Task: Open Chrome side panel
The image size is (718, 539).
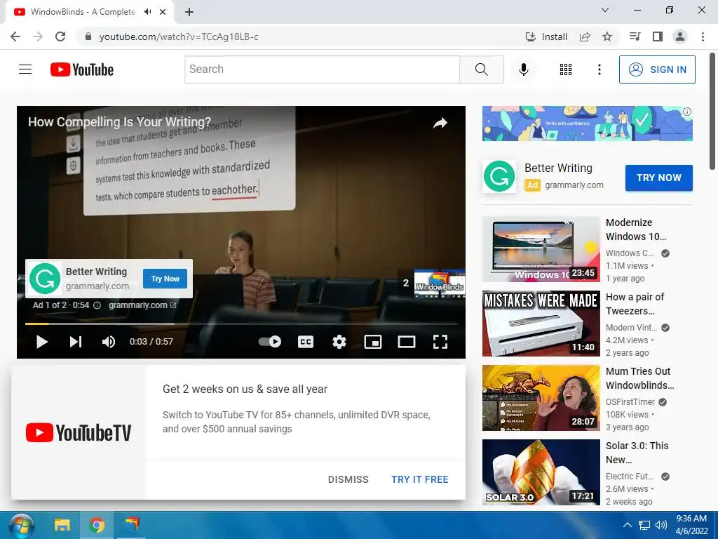Action: click(658, 36)
